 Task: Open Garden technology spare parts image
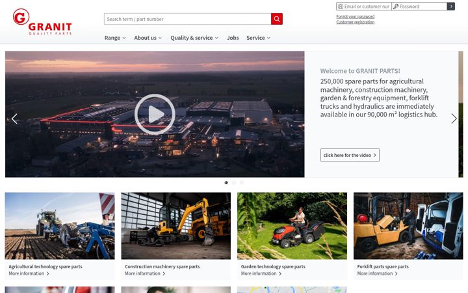tap(292, 226)
